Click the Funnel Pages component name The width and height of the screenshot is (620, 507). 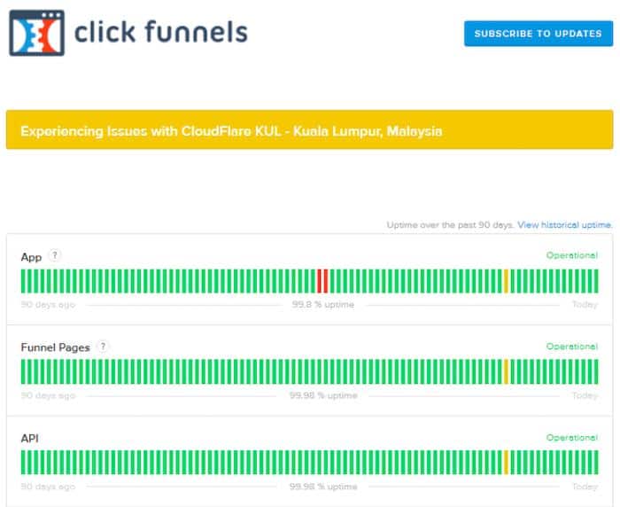point(55,347)
